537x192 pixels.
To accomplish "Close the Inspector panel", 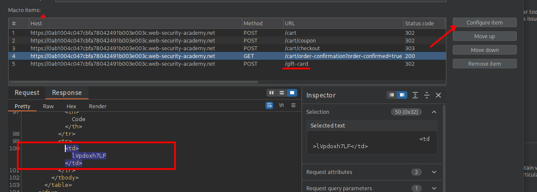I will click(438, 95).
